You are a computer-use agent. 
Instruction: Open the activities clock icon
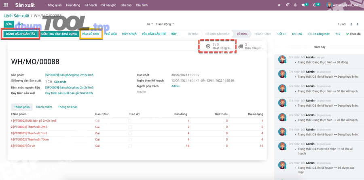(315, 5)
